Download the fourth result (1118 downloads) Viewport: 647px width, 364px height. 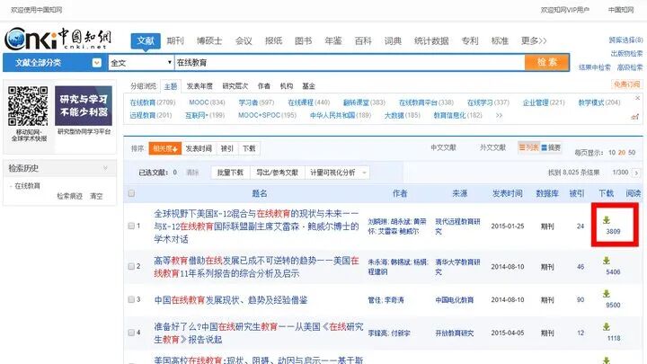point(607,326)
